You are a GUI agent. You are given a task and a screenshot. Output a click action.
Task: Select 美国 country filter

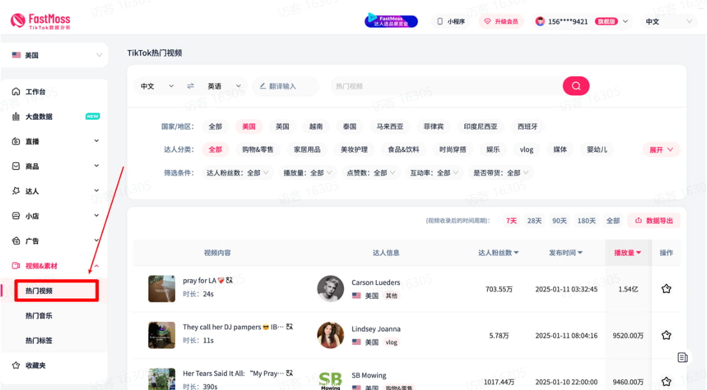[248, 126]
